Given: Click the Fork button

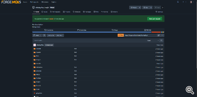Looking at the screenshot, I should tap(157, 8).
